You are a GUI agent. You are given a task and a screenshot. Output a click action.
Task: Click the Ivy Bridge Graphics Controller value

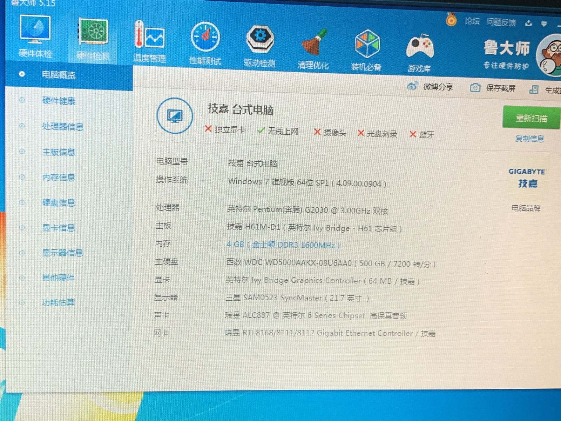(x=322, y=280)
